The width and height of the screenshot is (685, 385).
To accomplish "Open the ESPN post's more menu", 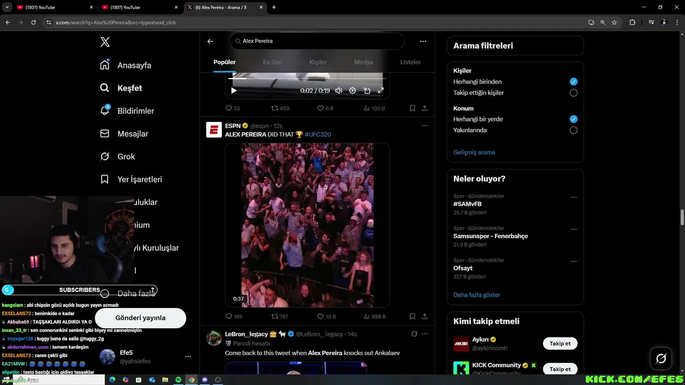I will coord(424,126).
